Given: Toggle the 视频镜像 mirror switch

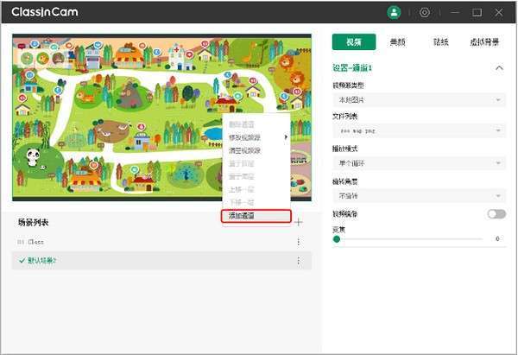Looking at the screenshot, I should point(496,214).
